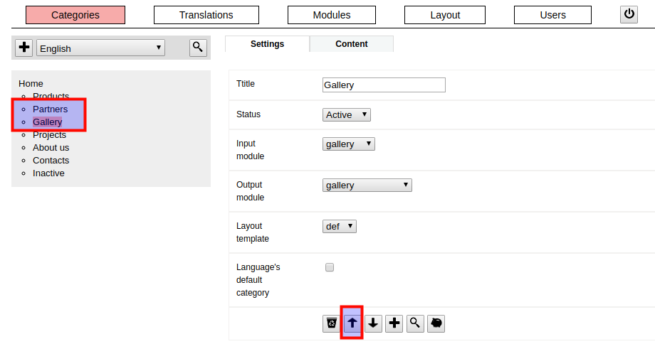The width and height of the screenshot is (655, 344).
Task: Click the Title input field containing Gallery
Action: [x=384, y=85]
